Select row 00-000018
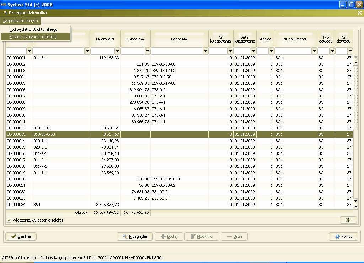The width and height of the screenshot is (364, 263). [x=179, y=166]
